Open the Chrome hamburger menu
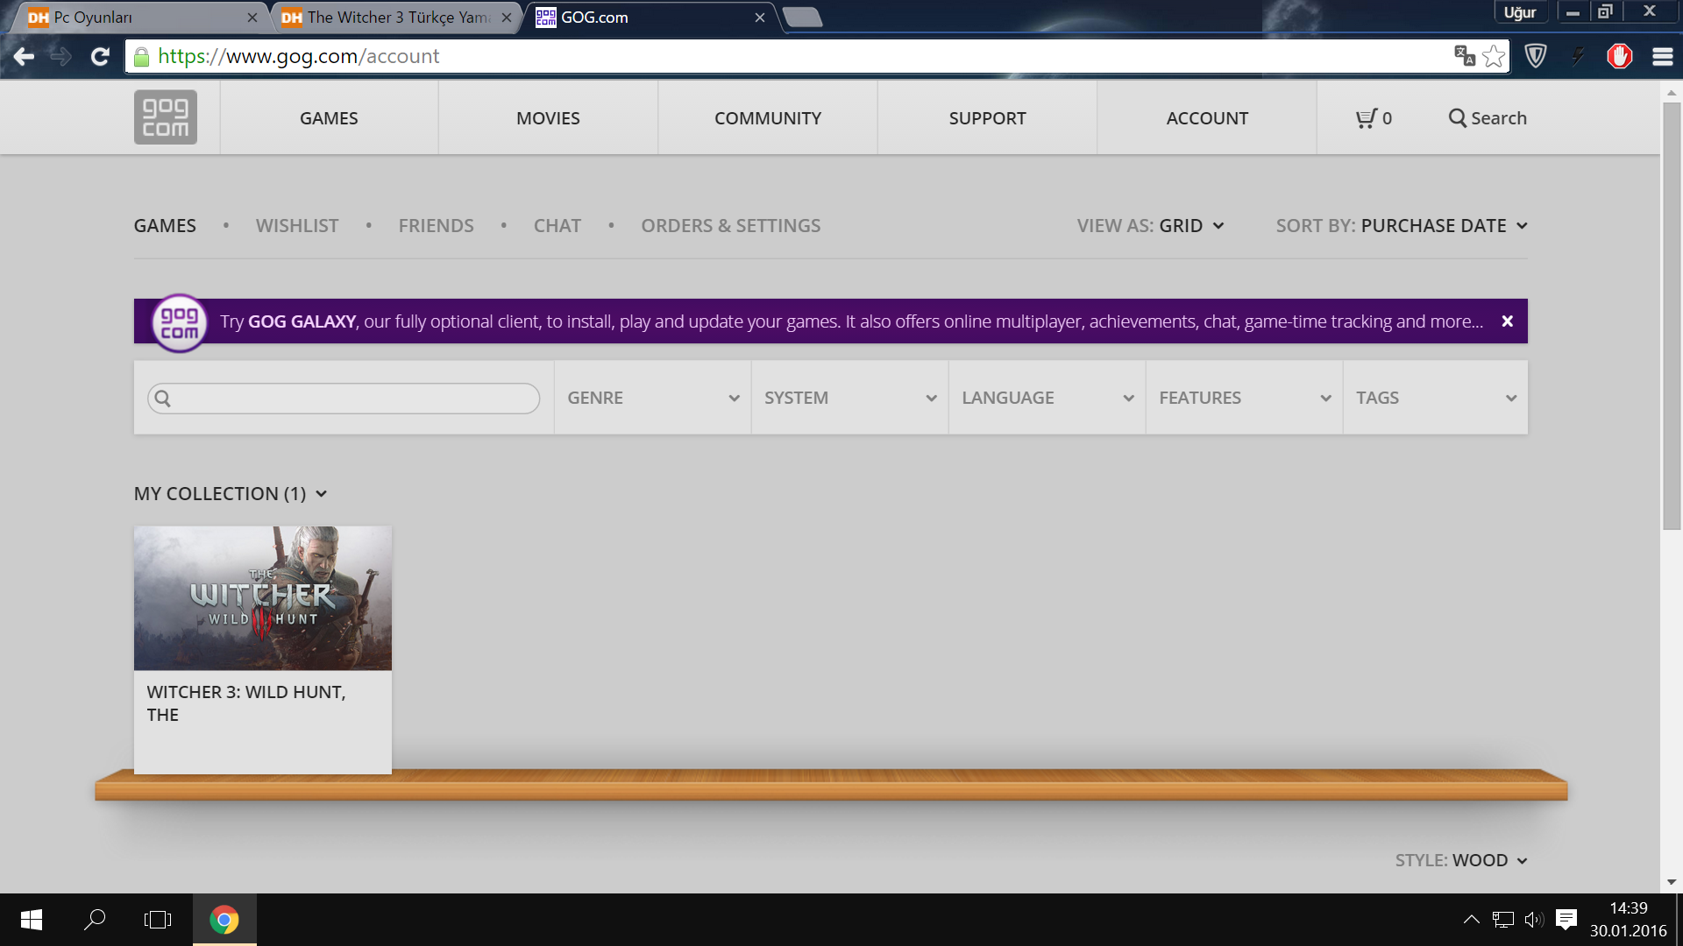The image size is (1683, 946). pyautogui.click(x=1663, y=56)
